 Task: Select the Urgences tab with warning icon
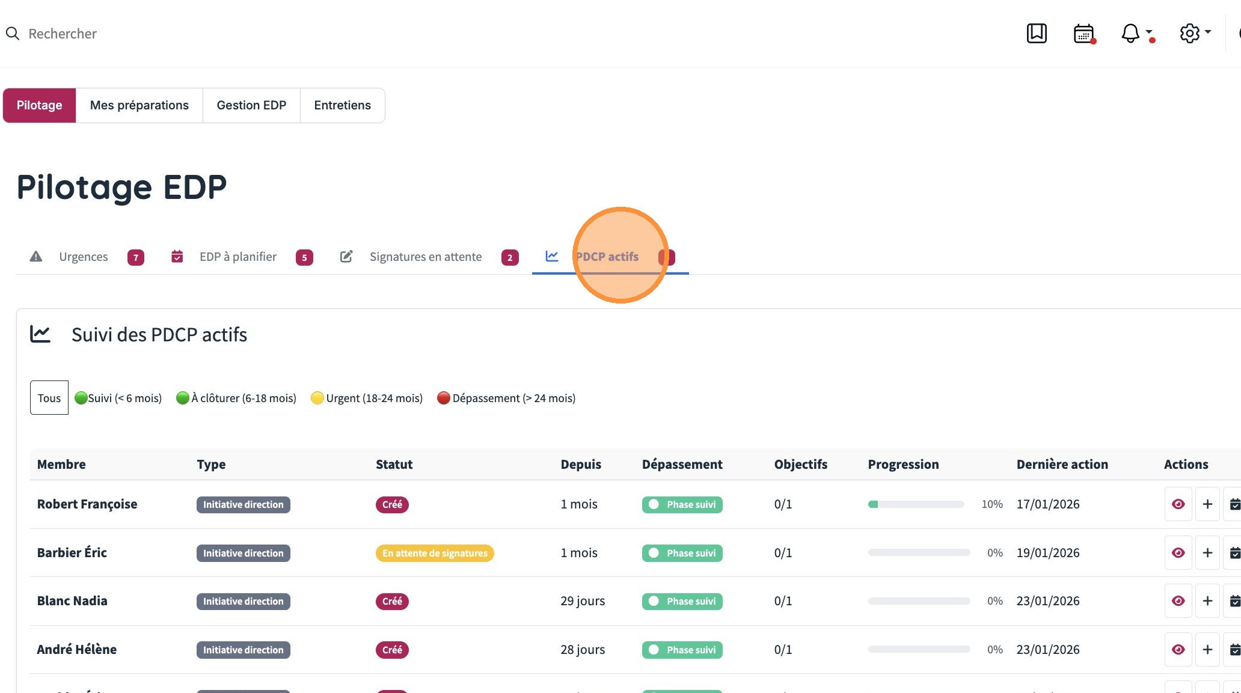(84, 257)
